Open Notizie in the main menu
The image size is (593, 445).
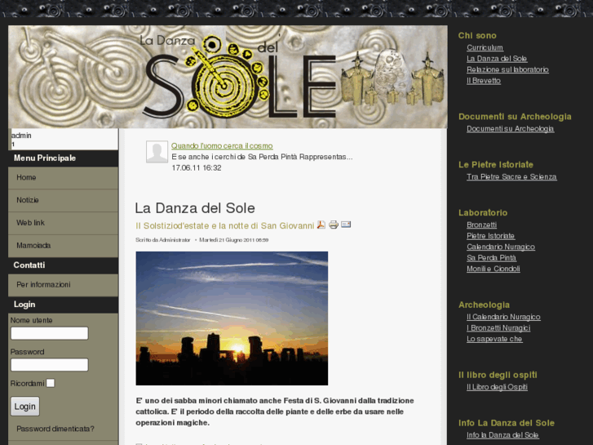click(x=63, y=200)
